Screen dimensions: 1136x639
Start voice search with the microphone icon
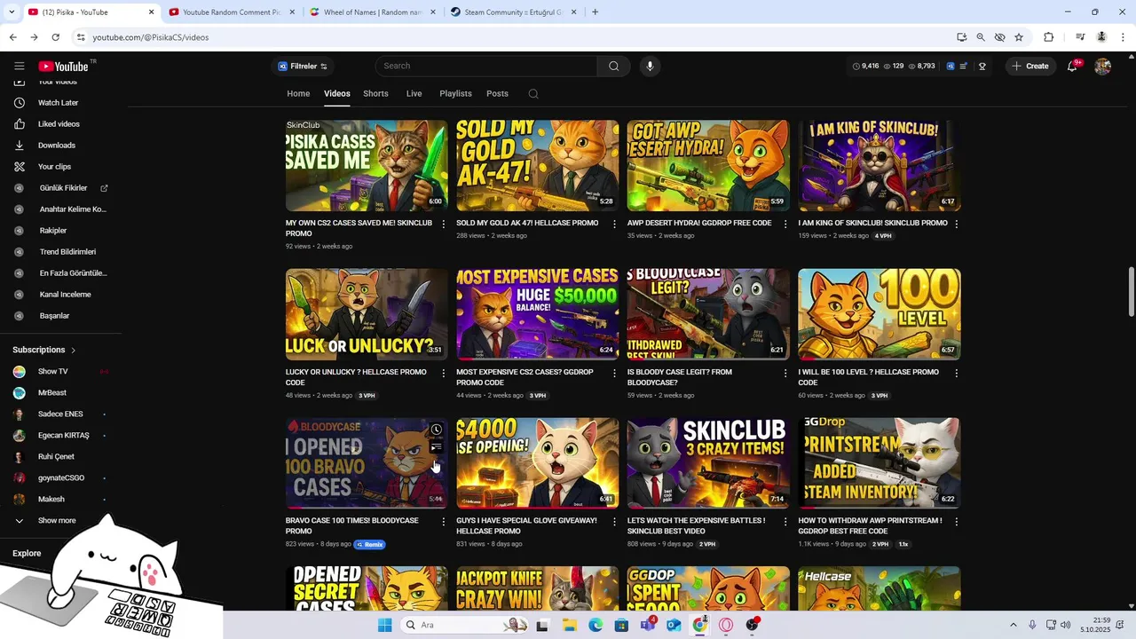(x=650, y=66)
